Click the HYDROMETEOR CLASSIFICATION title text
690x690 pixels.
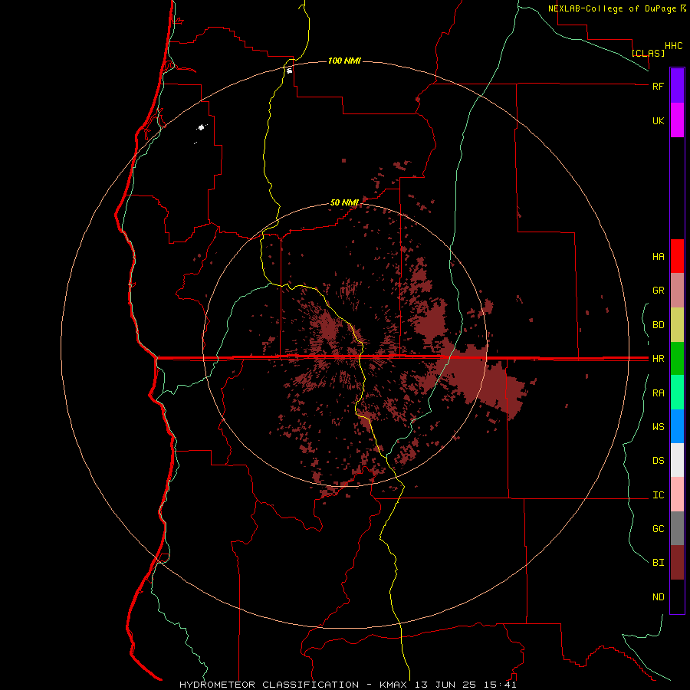269,685
